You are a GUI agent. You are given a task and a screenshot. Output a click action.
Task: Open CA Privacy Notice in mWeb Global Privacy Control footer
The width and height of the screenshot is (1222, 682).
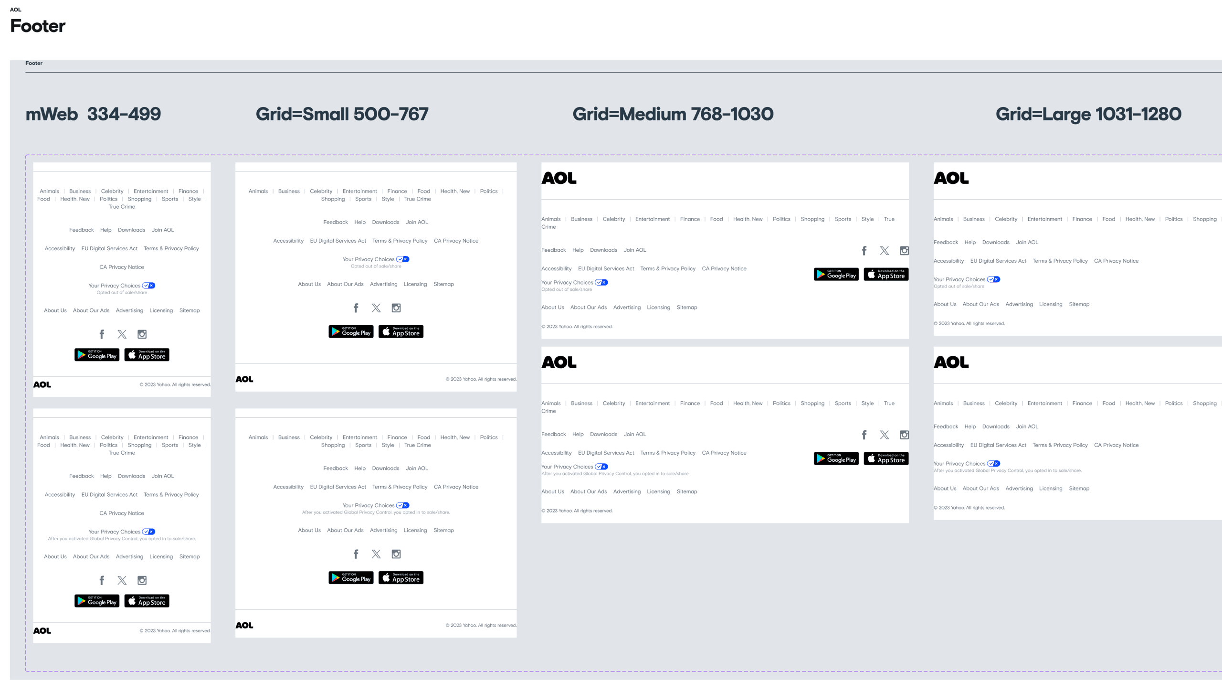pyautogui.click(x=122, y=513)
